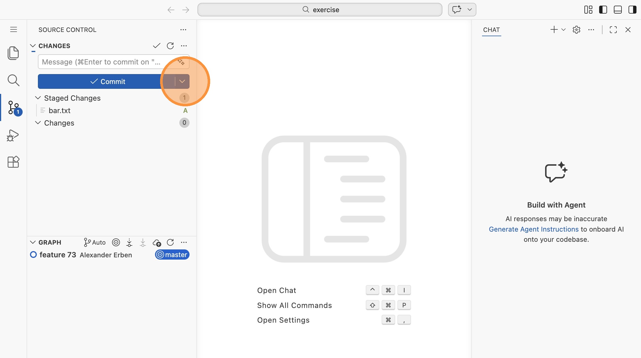Select the CHAT tab
The image size is (641, 358).
point(491,30)
